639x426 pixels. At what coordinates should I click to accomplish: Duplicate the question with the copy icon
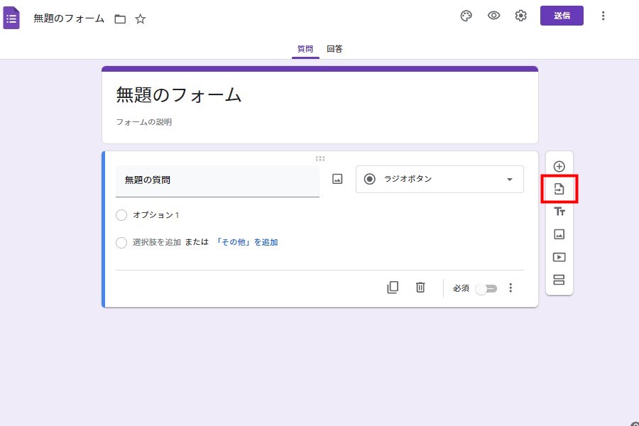(393, 288)
